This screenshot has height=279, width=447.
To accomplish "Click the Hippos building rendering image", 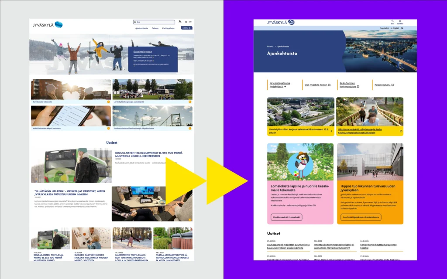I will pyautogui.click(x=370, y=162).
